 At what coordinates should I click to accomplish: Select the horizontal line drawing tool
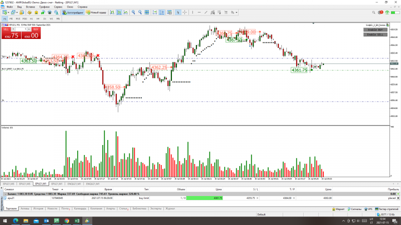point(199,12)
